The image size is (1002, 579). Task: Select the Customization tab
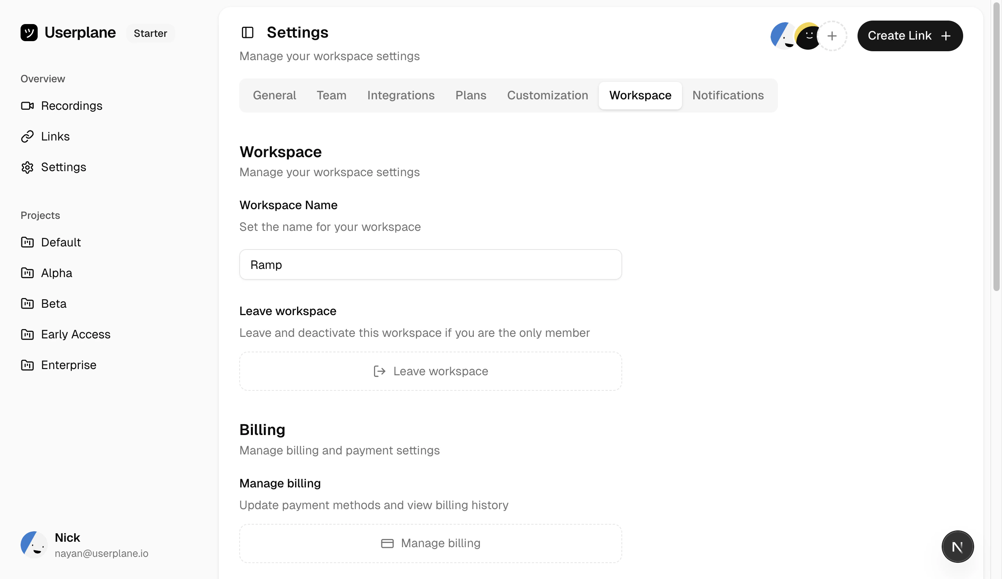click(547, 95)
